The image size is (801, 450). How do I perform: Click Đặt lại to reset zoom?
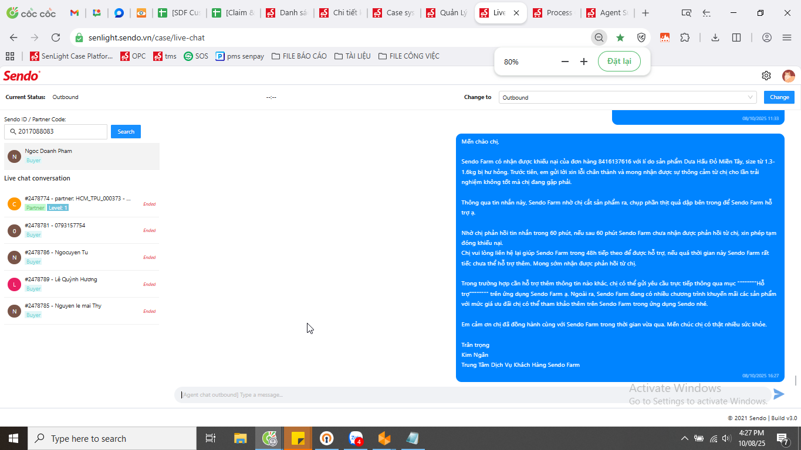point(619,62)
